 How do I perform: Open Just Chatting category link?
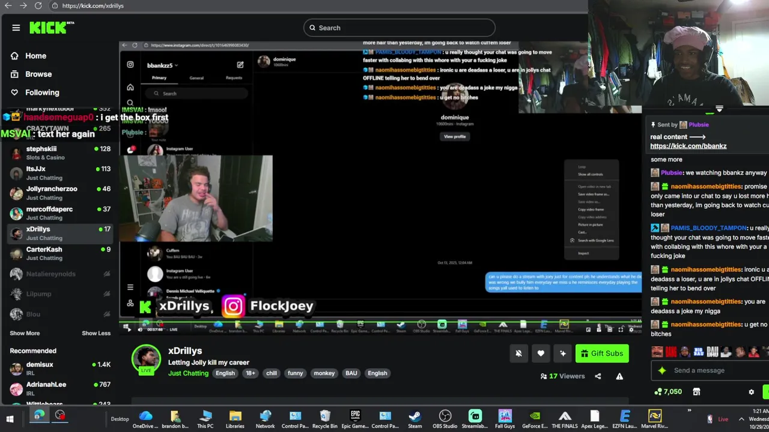point(188,373)
